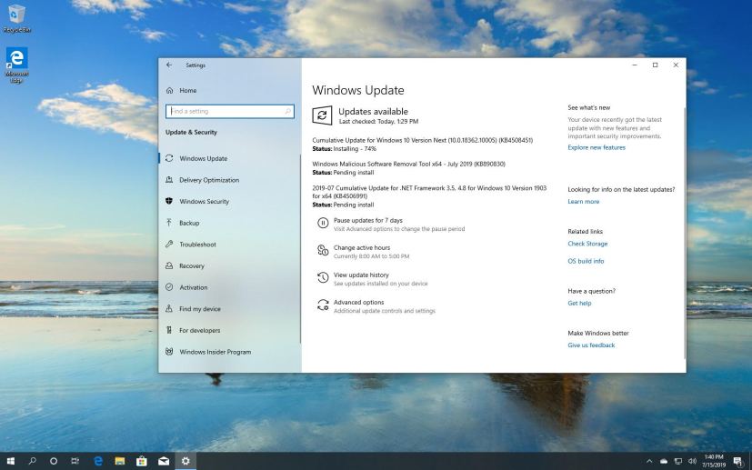The width and height of the screenshot is (752, 470).
Task: Click the gear-sync icon for Advanced options
Action: pos(323,305)
